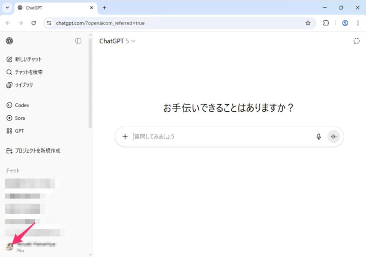Viewport: 366px width, 257px height.
Task: Open a new browser tab with plus
Action: pyautogui.click(x=104, y=8)
